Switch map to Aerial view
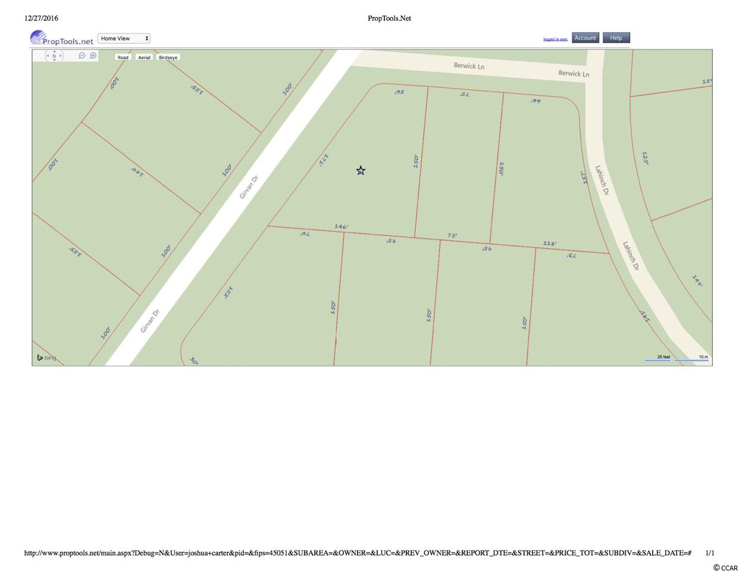This screenshot has height=571, width=739. (x=144, y=58)
